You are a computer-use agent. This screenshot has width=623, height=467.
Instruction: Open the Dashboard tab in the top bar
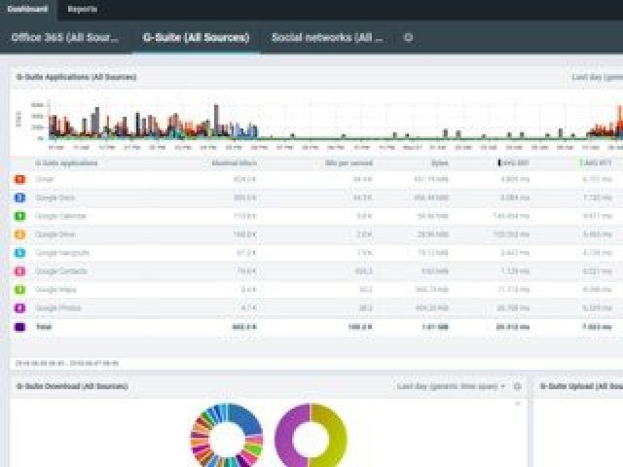[28, 9]
